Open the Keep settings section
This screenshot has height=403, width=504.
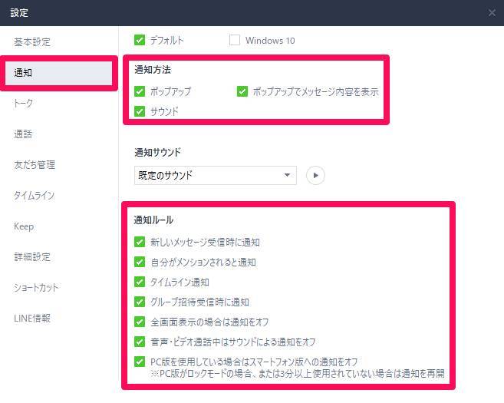click(x=24, y=226)
